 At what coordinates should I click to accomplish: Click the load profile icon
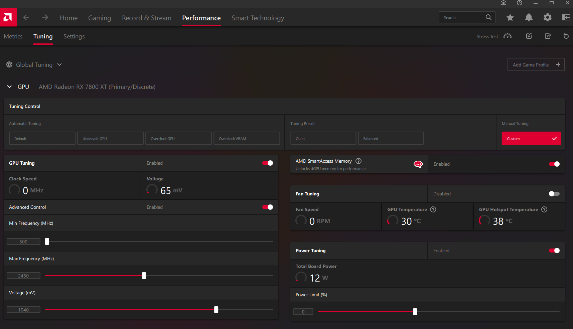(x=529, y=36)
